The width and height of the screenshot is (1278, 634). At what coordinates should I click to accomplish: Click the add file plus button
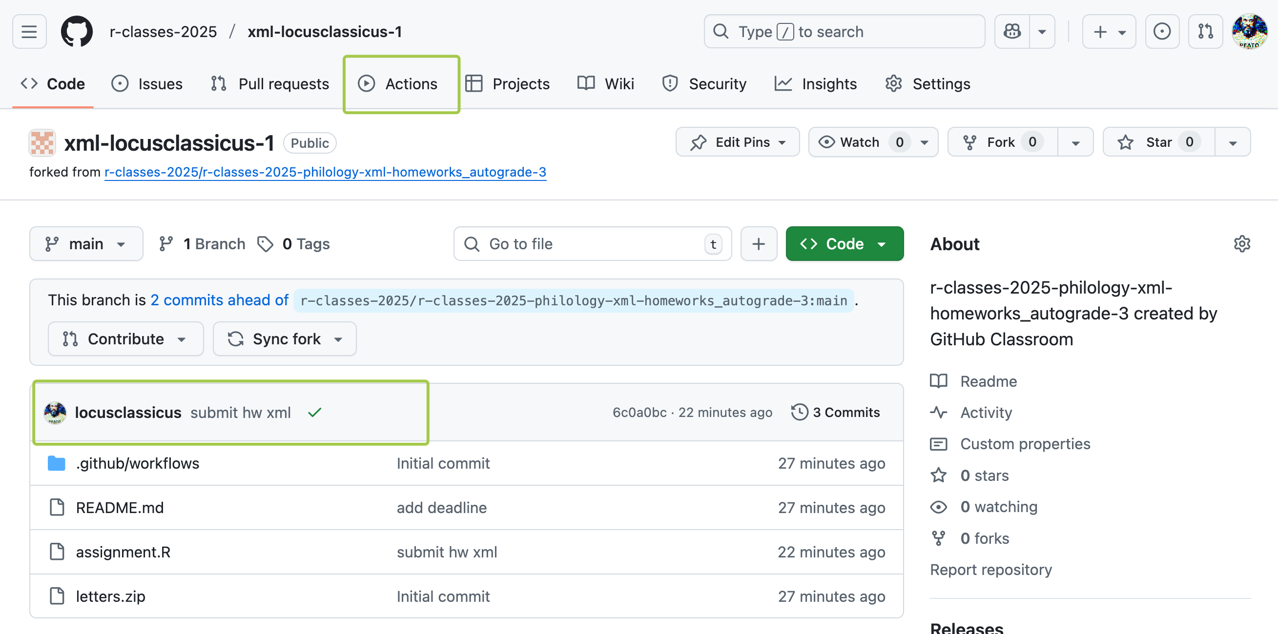pos(758,244)
